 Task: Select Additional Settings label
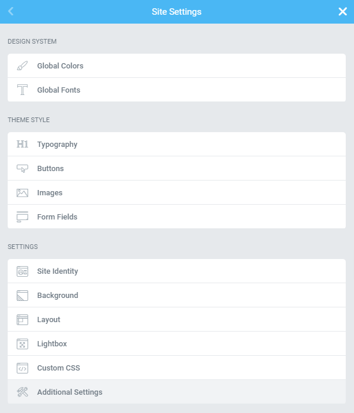(70, 392)
